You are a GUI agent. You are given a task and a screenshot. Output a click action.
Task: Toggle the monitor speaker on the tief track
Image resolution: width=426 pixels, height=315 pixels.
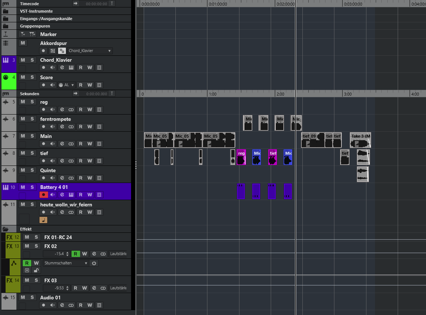(x=53, y=161)
